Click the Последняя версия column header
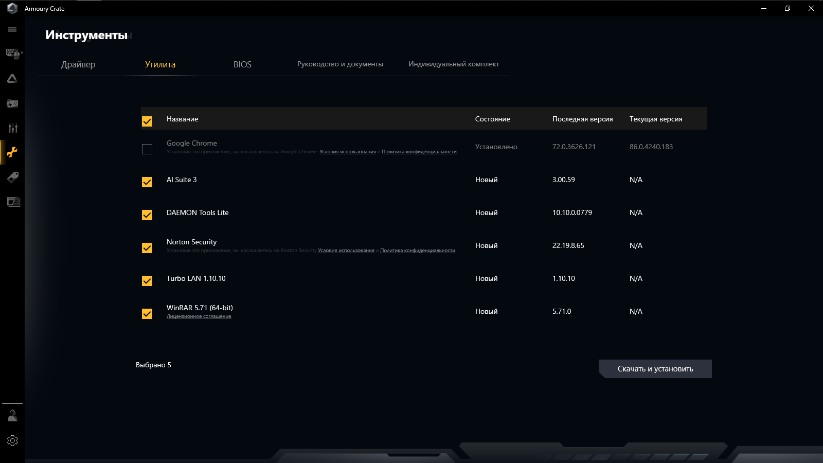 click(583, 119)
